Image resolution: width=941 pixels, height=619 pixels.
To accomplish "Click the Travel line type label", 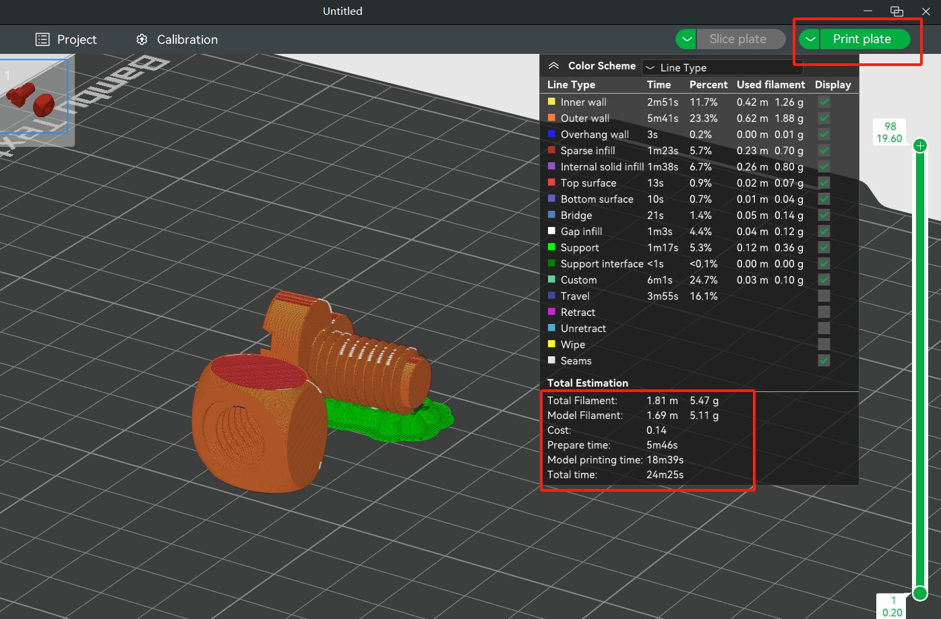I will tap(575, 296).
